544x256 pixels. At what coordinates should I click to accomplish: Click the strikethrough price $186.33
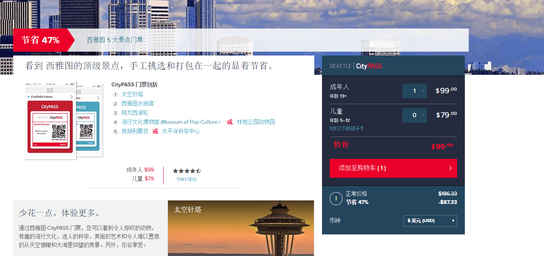tap(447, 194)
